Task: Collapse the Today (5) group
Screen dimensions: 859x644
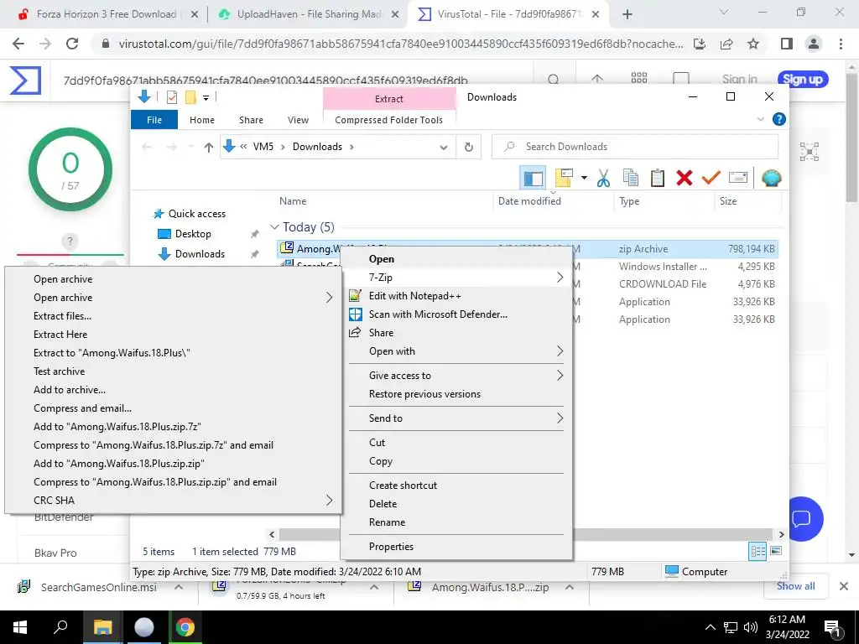Action: click(x=274, y=226)
